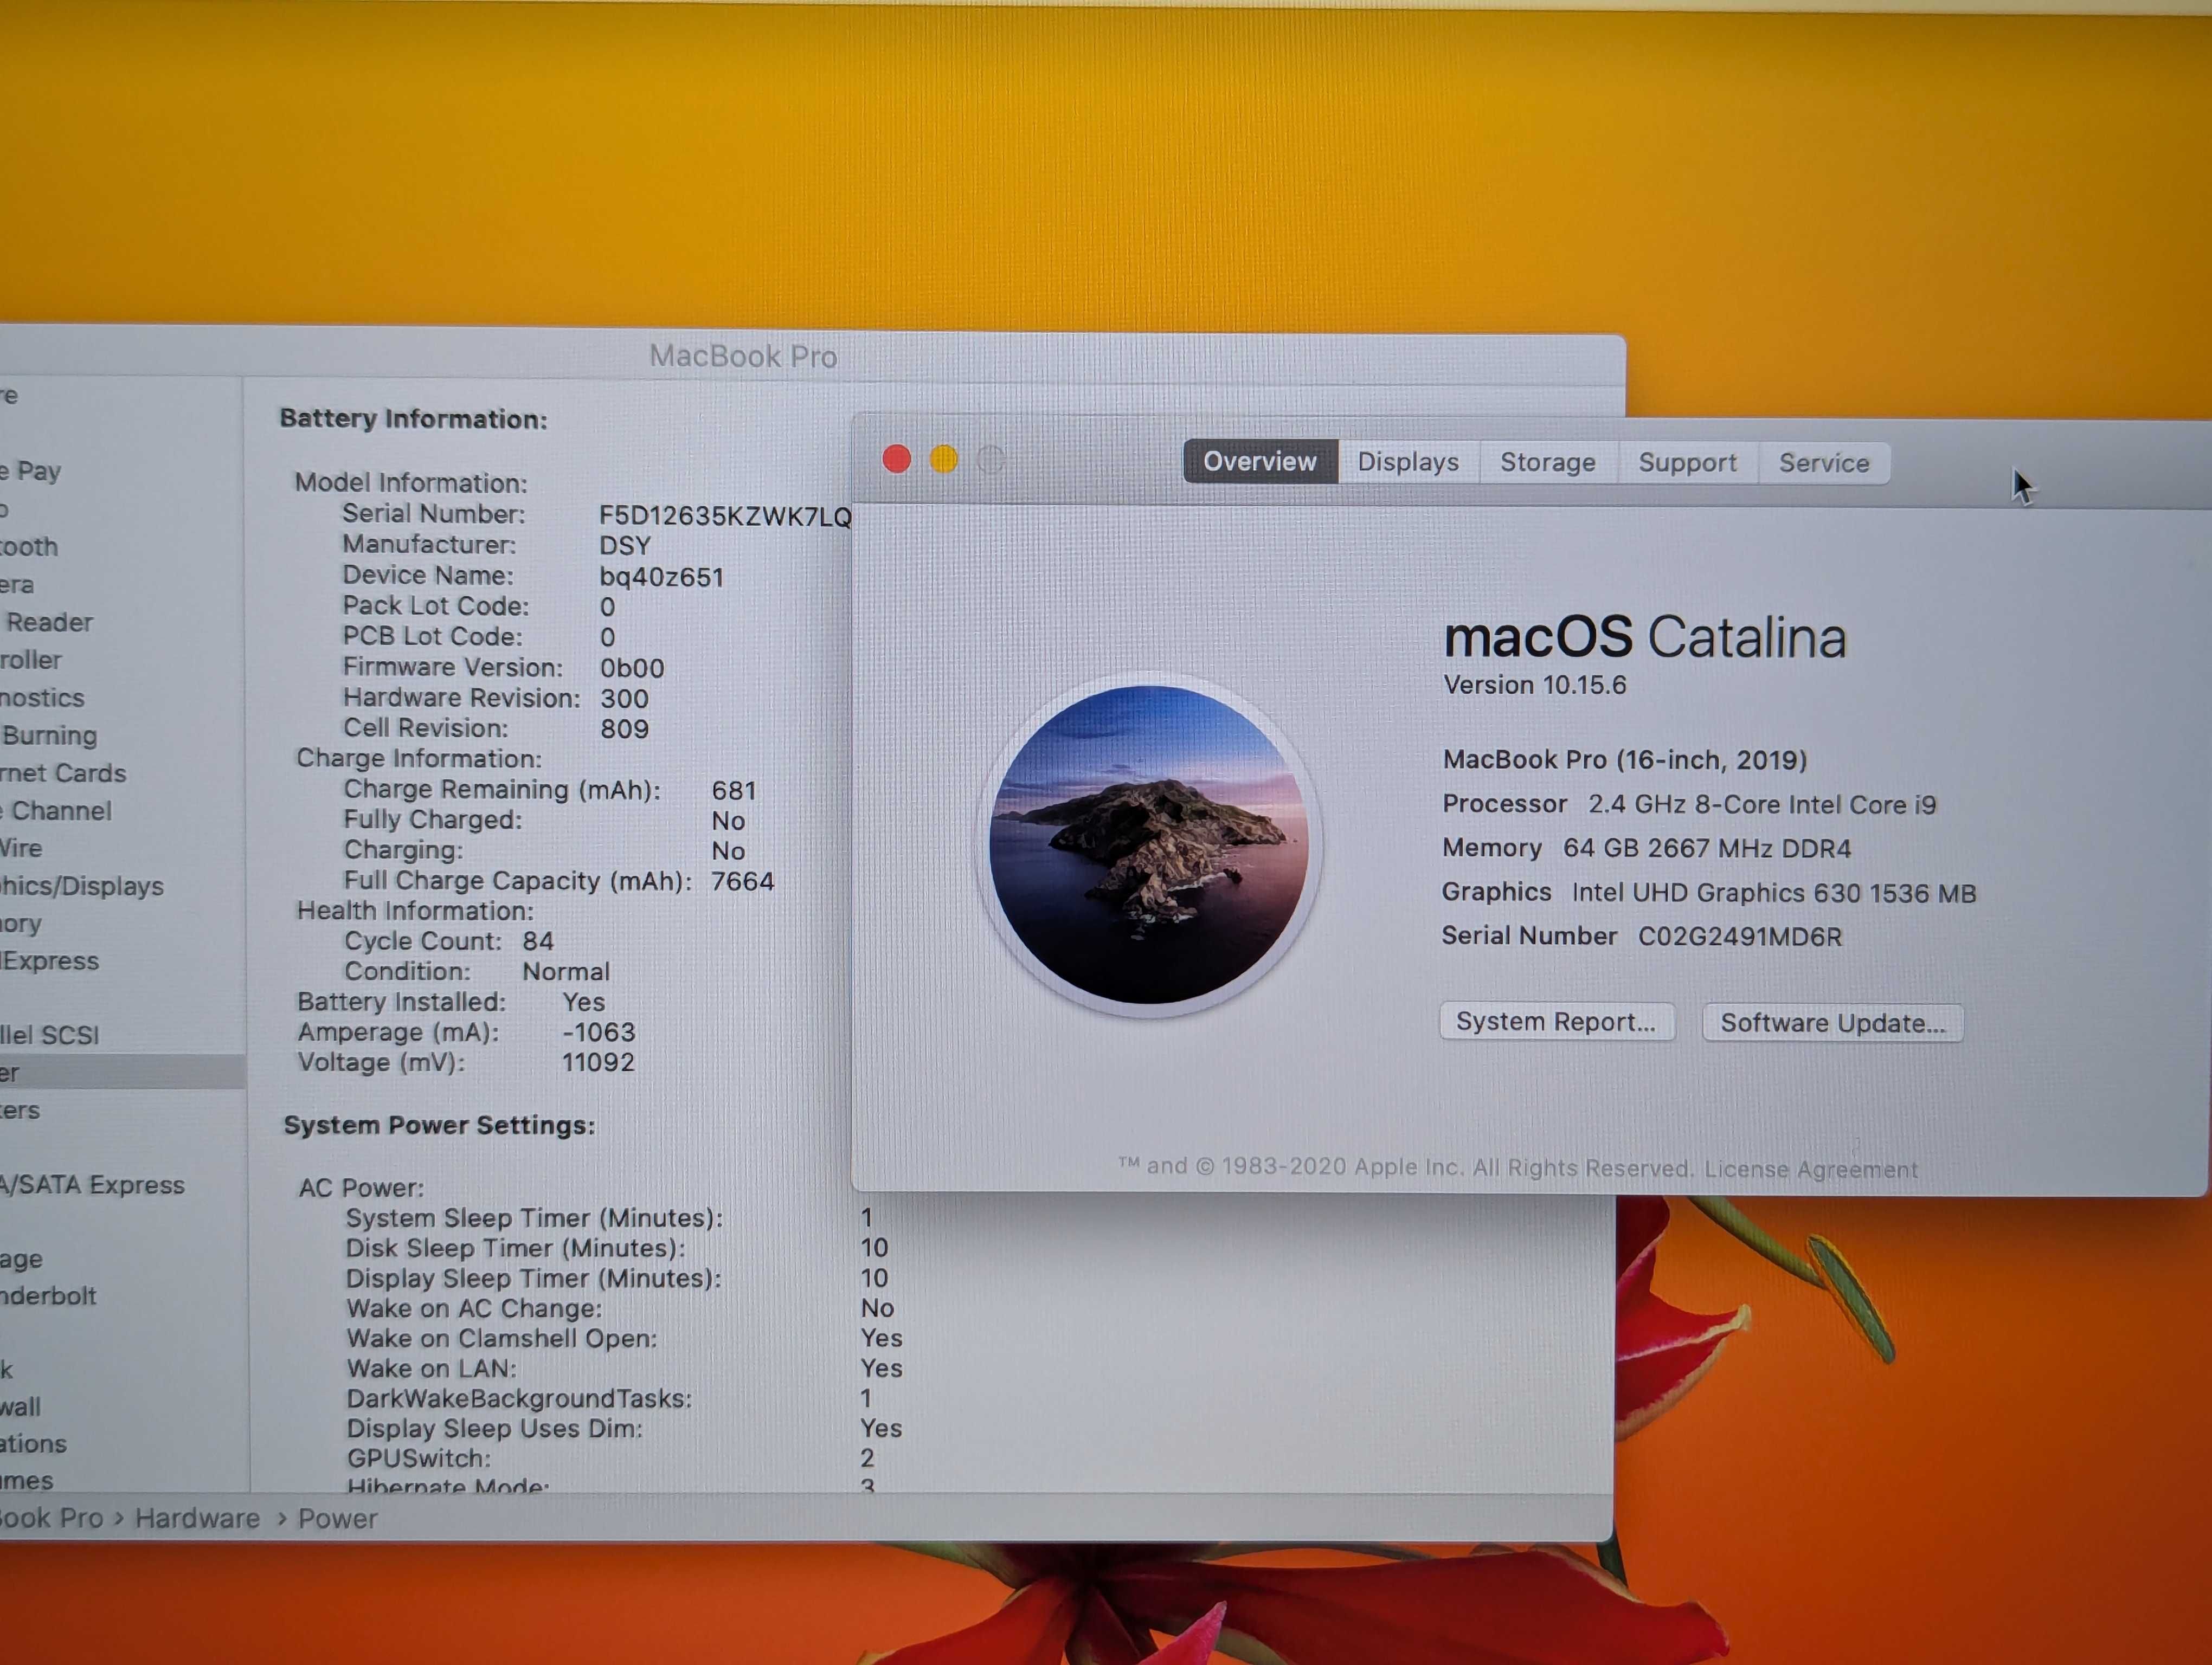Select Firewall in the sidebar
Screen dimensions: 2212x1665
[21, 1407]
